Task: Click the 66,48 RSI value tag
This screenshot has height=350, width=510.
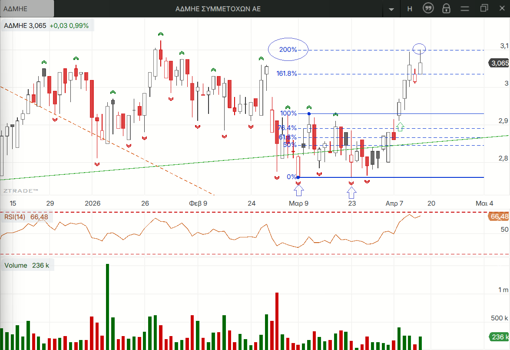Action: click(499, 217)
